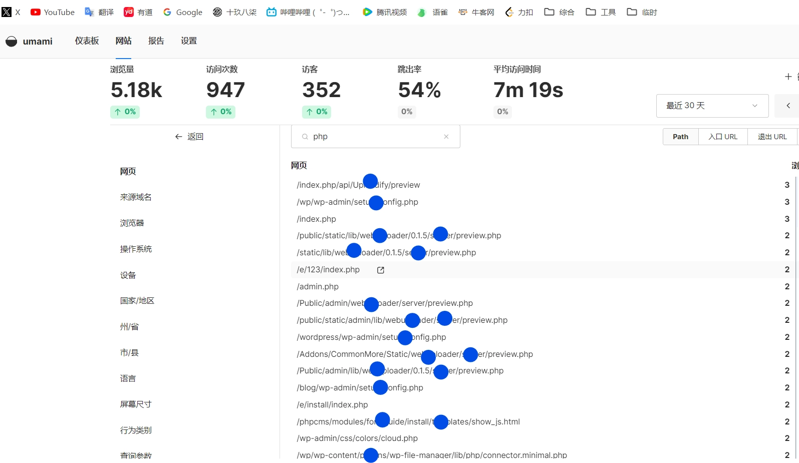Select 来源域名 in the sidebar
This screenshot has height=463, width=799.
point(136,197)
